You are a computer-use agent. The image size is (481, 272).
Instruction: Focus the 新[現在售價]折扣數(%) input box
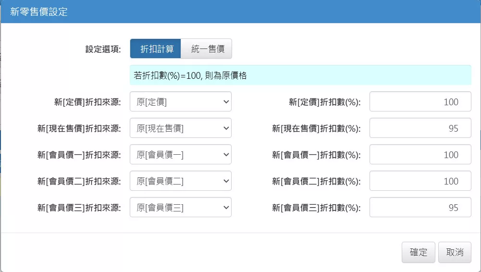click(x=420, y=128)
